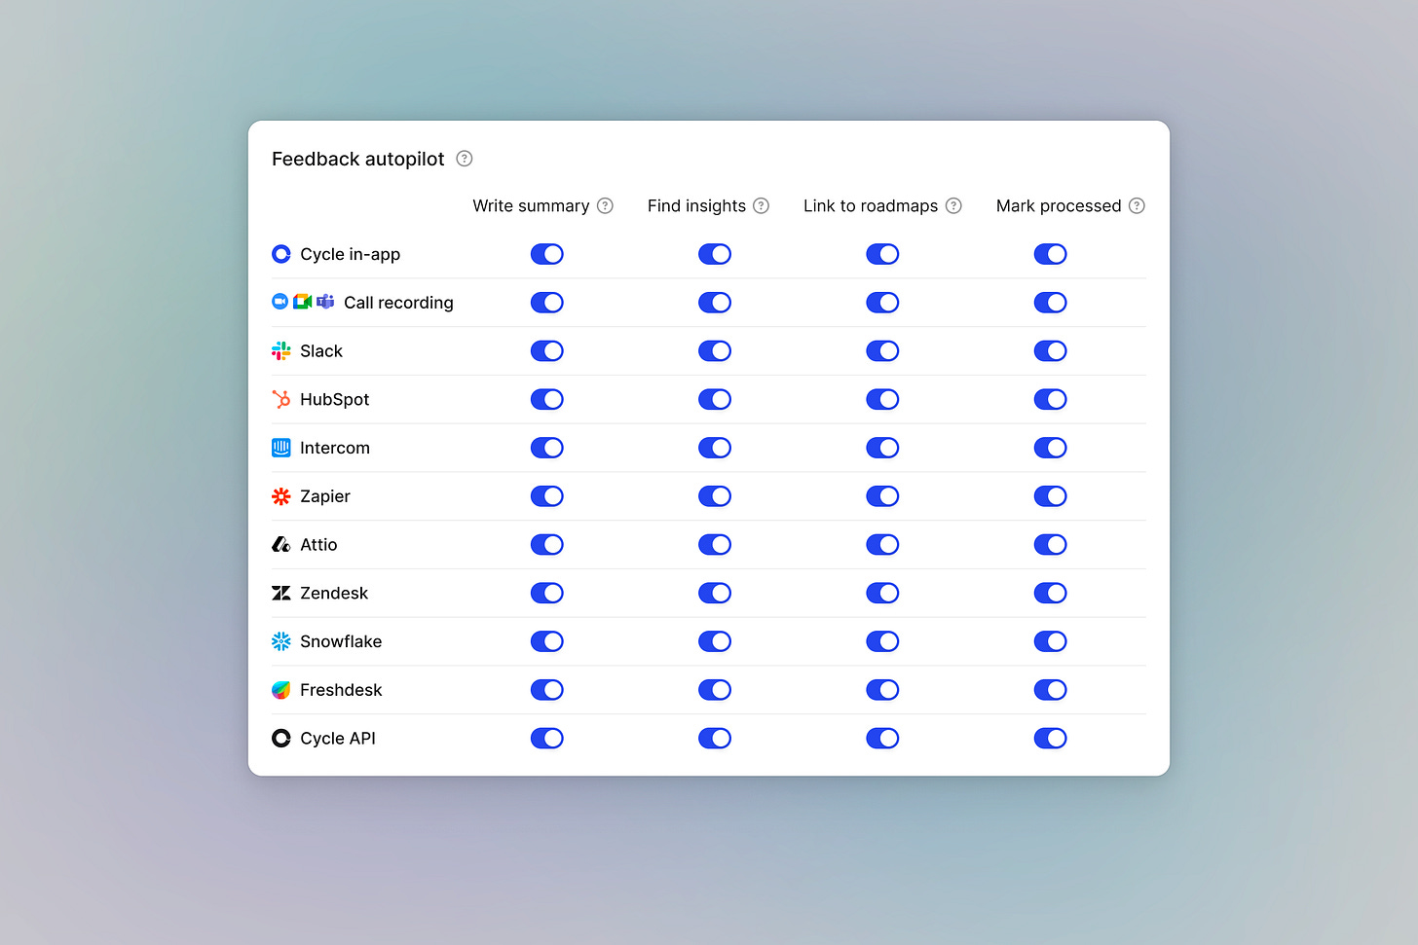This screenshot has height=945, width=1418.
Task: Disable Find insights for Attio
Action: (x=715, y=545)
